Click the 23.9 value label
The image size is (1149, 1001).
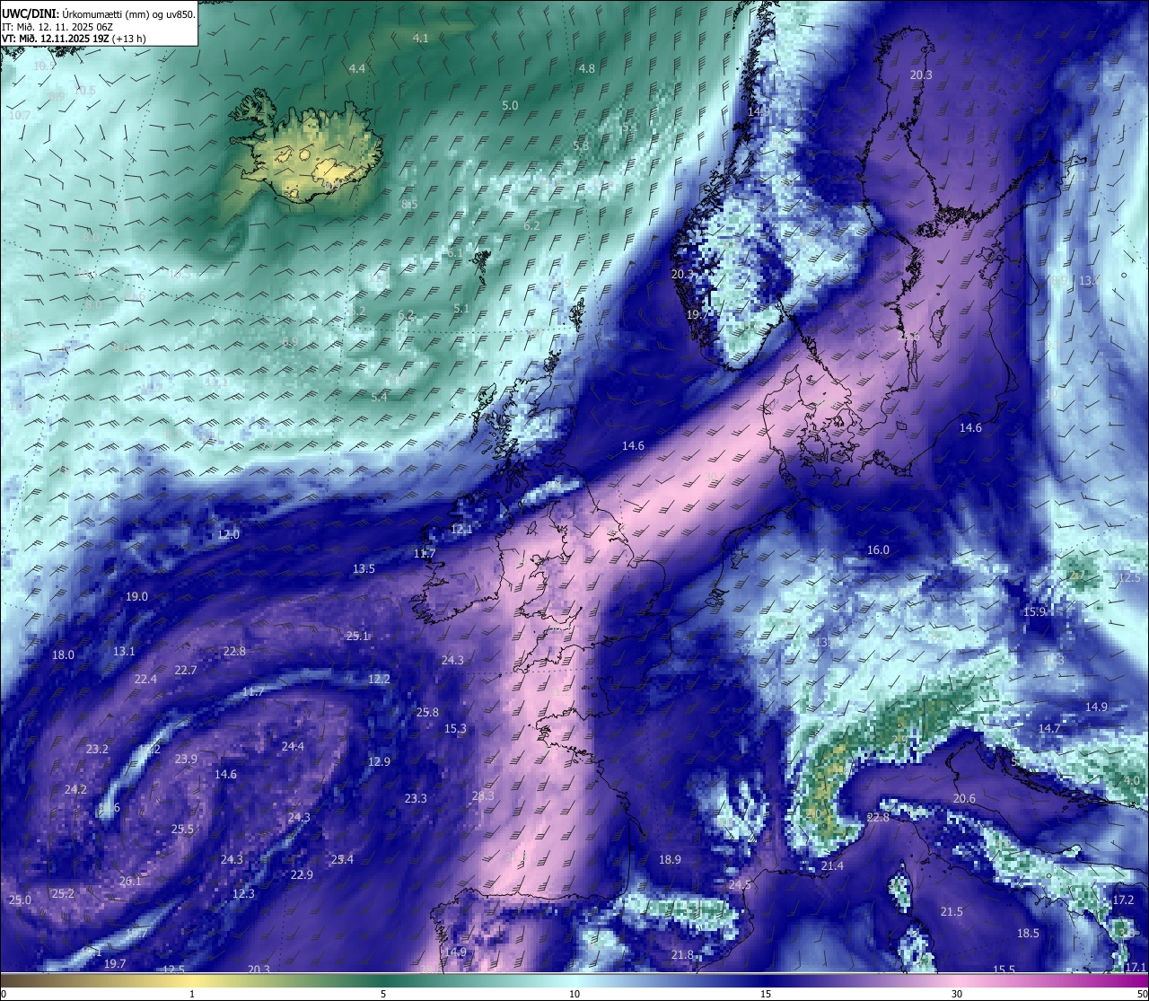pos(186,759)
